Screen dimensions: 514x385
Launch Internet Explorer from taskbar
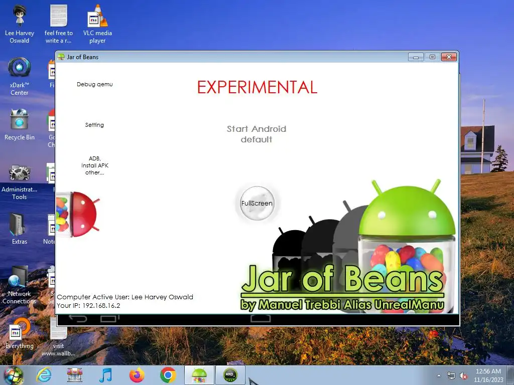point(44,375)
